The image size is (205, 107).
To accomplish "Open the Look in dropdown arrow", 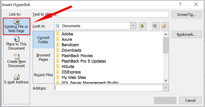I will (x=133, y=26).
